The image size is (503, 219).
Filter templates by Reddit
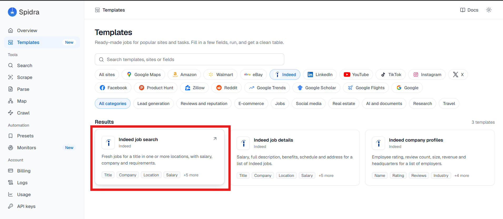(x=227, y=88)
